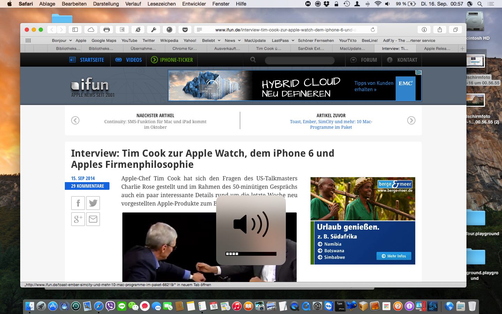Click the key-shaped extension toolbar icon
This screenshot has width=502, height=314.
pos(153,30)
